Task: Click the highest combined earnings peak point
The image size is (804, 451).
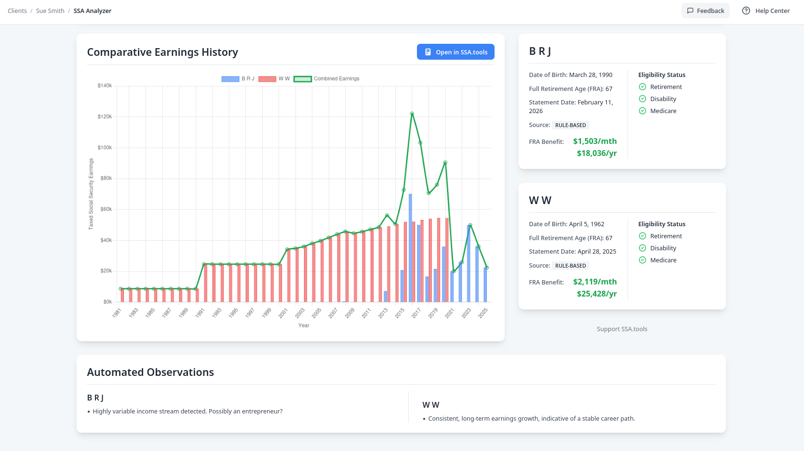Action: pos(412,114)
